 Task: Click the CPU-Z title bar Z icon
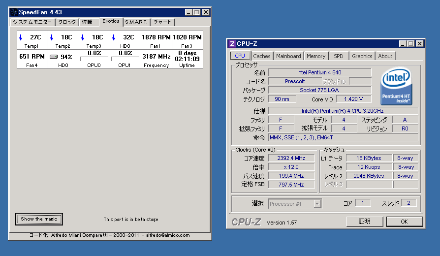(x=232, y=43)
